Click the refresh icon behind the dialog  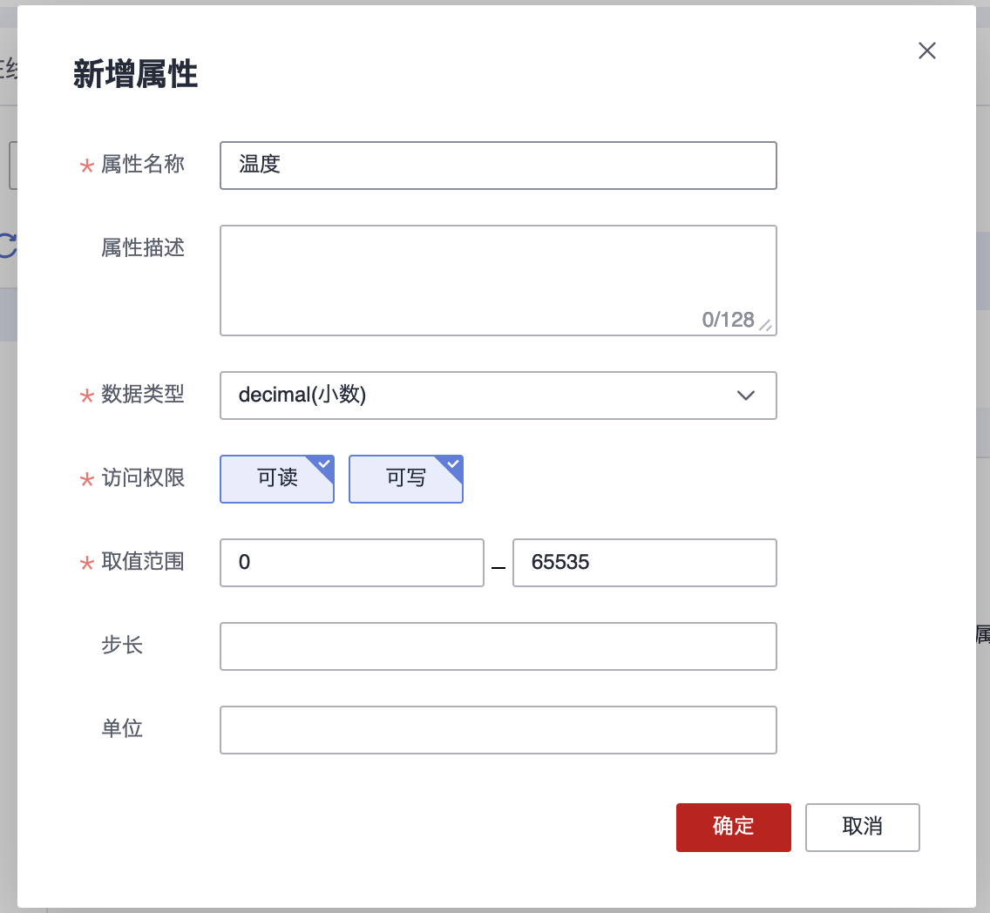[x=7, y=246]
